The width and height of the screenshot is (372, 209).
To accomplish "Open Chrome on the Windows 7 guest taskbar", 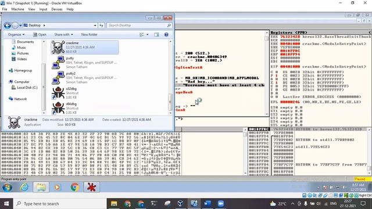I will coord(75,187).
